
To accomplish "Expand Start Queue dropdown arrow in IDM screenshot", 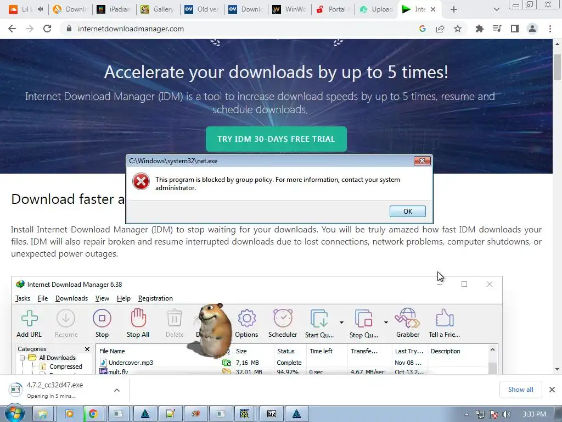I will [341, 322].
